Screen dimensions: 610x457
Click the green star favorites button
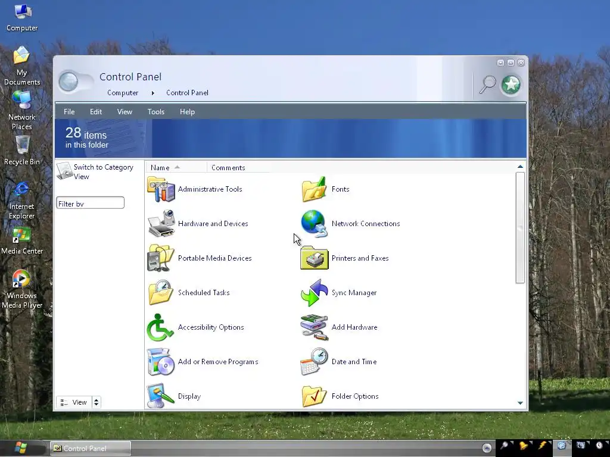[511, 84]
